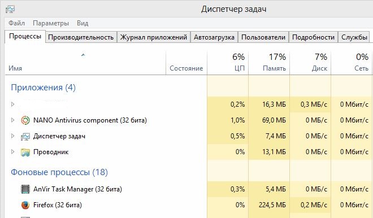This screenshot has width=373, height=218.
Task: Click the AnVir Task Manager icon
Action: click(25, 189)
